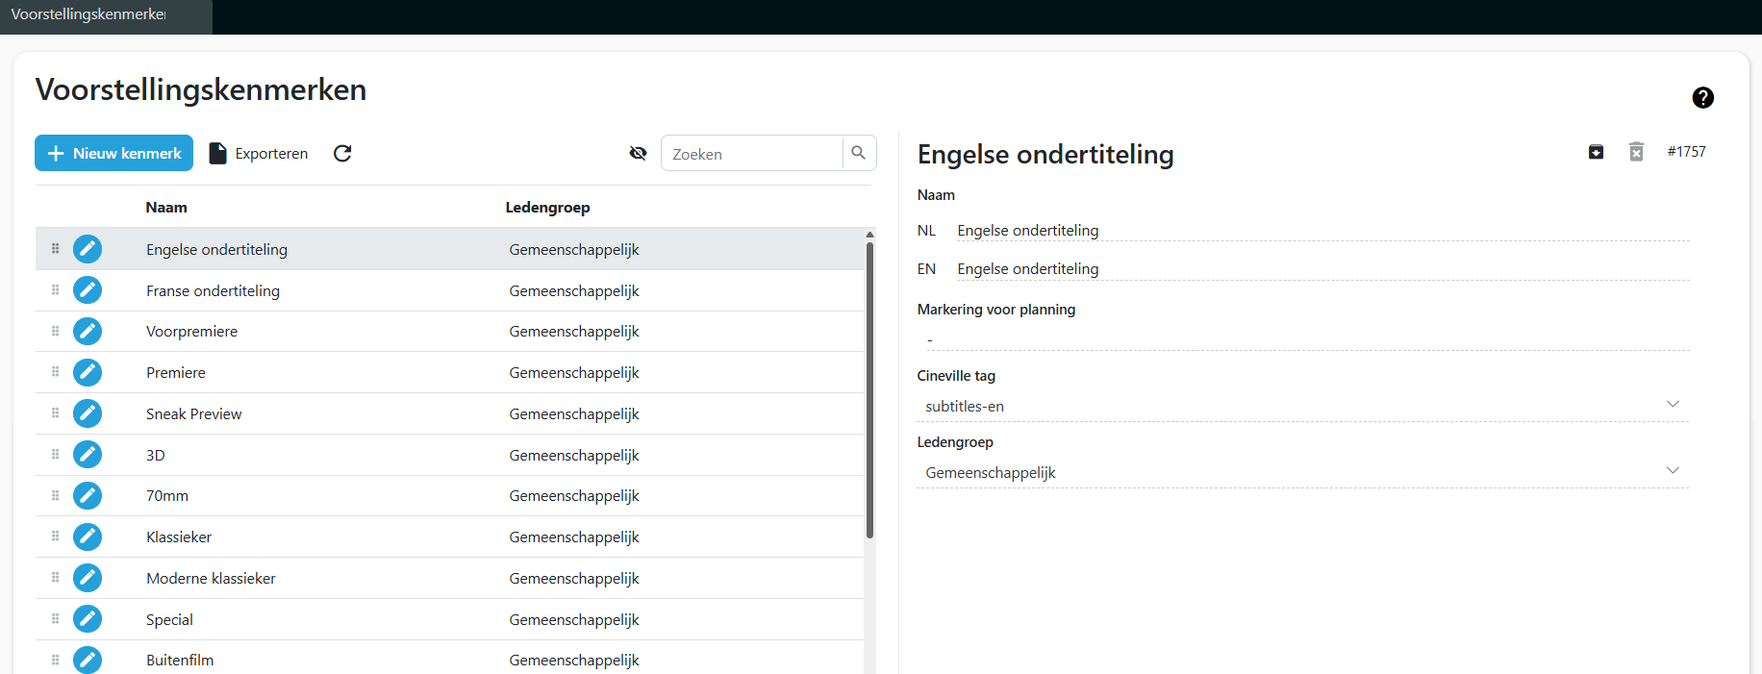This screenshot has height=674, width=1762.
Task: Sort by the Naam column header
Action: coord(166,208)
